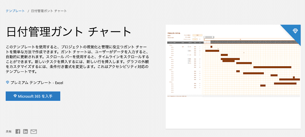Share the template on LinkedIn
This screenshot has width=305, height=137.
pos(25,132)
